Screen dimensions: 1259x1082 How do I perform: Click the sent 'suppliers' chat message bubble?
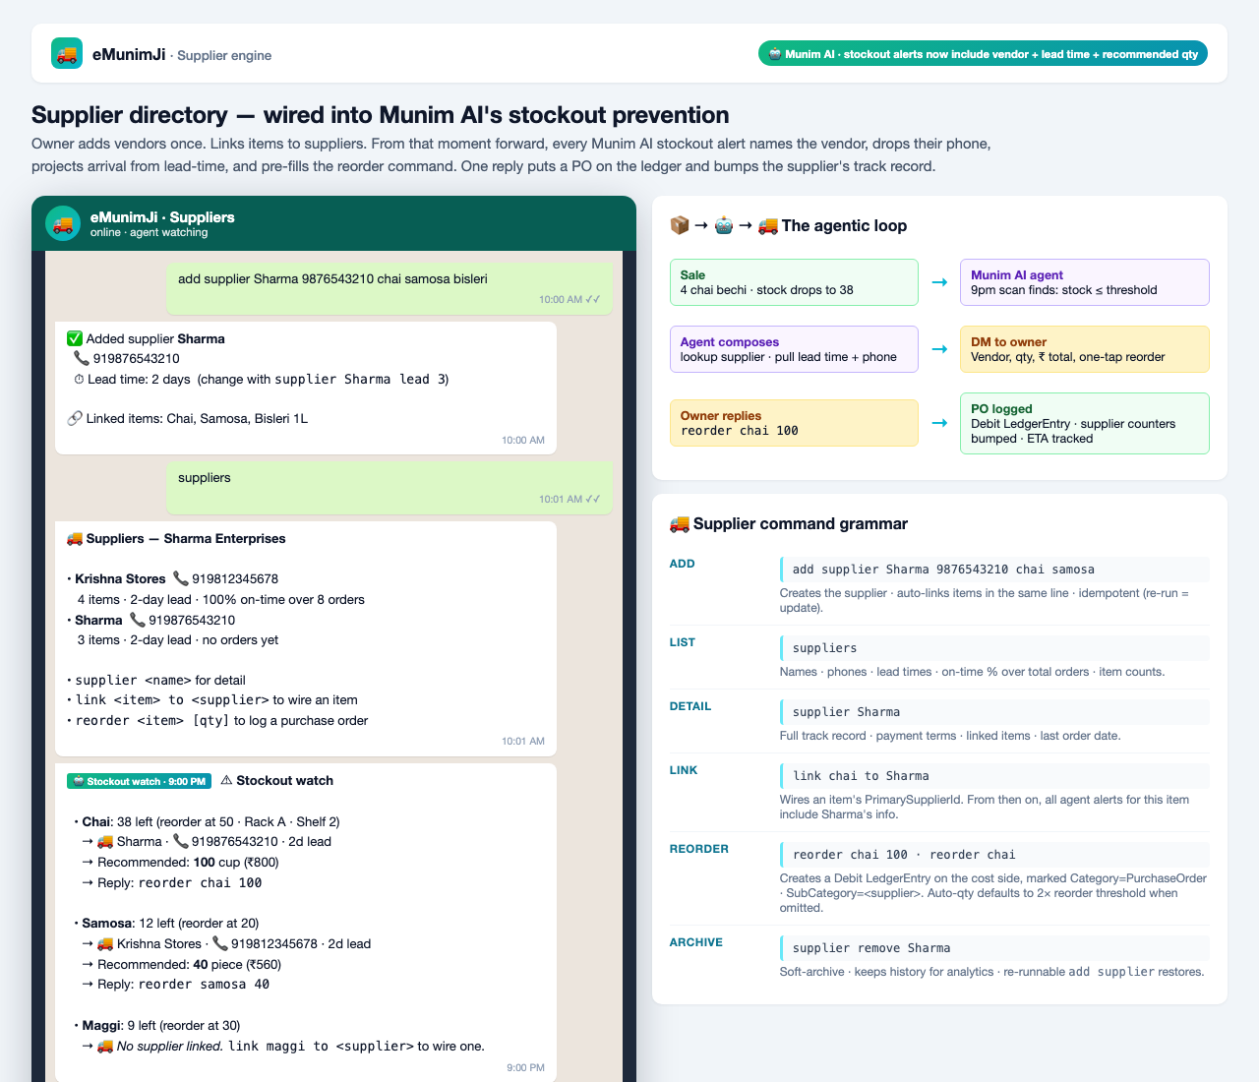point(390,487)
